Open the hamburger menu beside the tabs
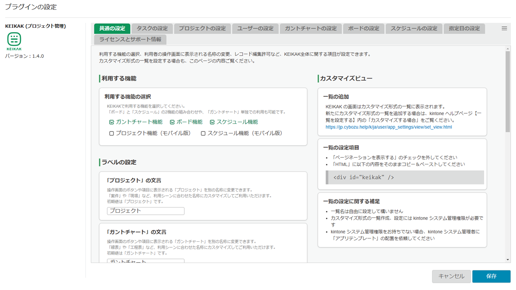Screen dimensions: 516x290 point(504,29)
